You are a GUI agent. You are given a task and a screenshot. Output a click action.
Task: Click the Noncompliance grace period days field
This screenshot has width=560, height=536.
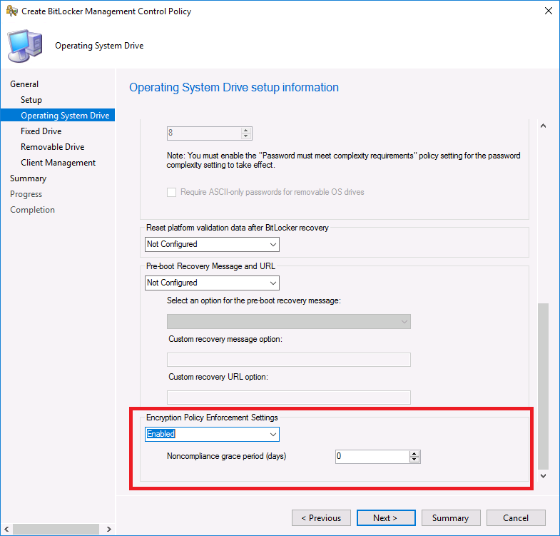pyautogui.click(x=372, y=457)
